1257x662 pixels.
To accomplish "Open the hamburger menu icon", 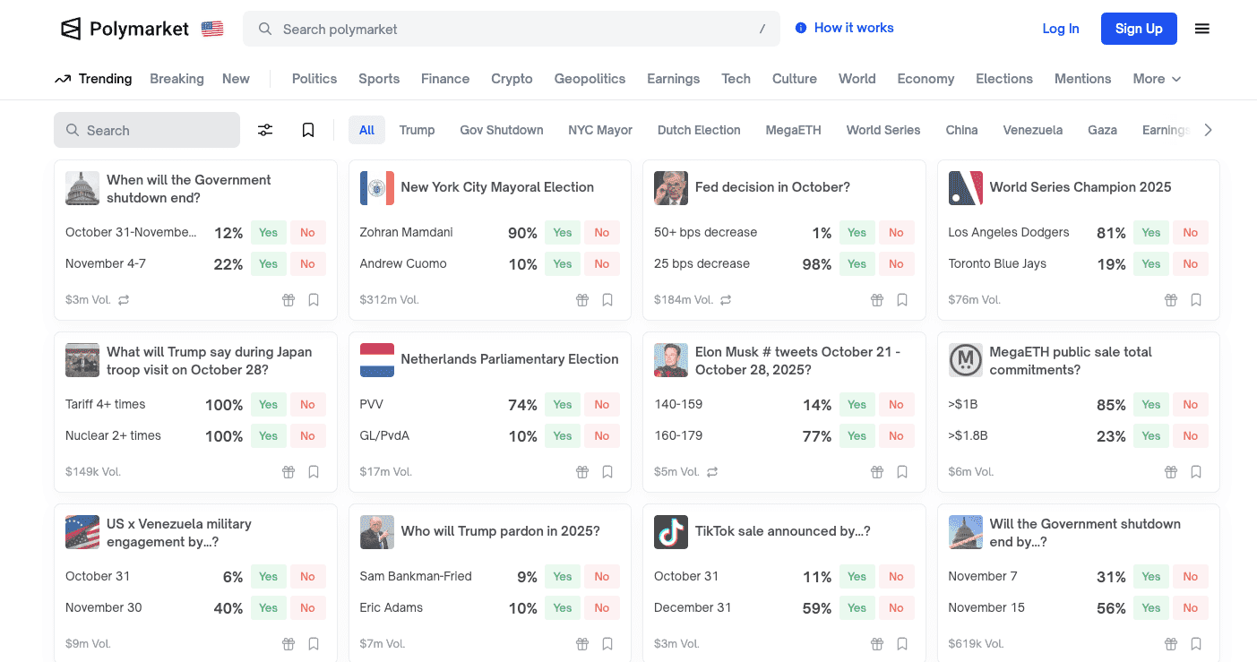I will 1202,29.
